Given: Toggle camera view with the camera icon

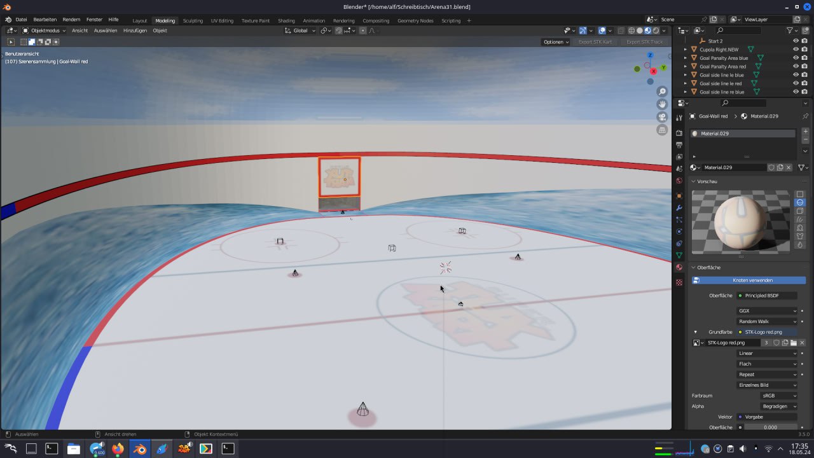Looking at the screenshot, I should [x=662, y=117].
